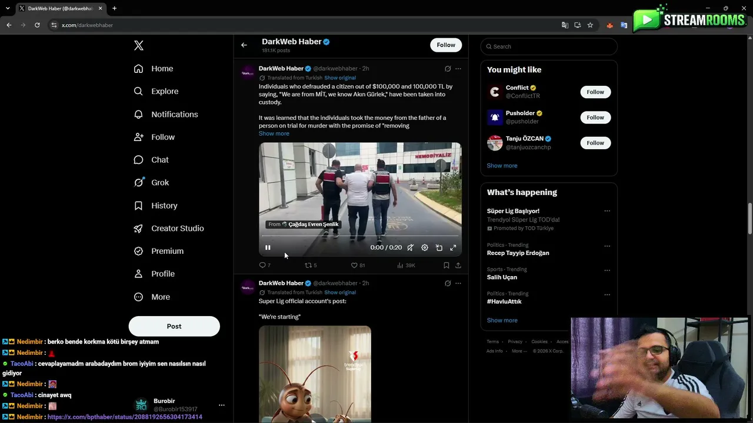Enter fullscreen video mode
The image size is (753, 423).
tap(453, 247)
